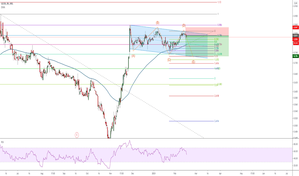Click the green 0.726 target price tag
This screenshot has height=176, width=299.
295,56
